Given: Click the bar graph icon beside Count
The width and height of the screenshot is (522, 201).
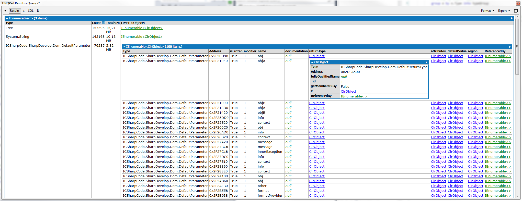Looking at the screenshot, I should 103,23.
